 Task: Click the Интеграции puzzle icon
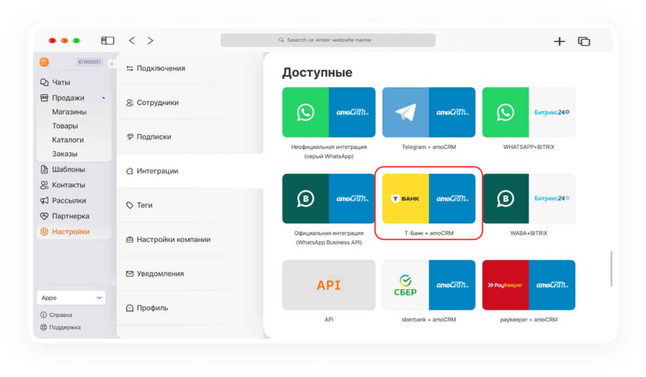130,171
